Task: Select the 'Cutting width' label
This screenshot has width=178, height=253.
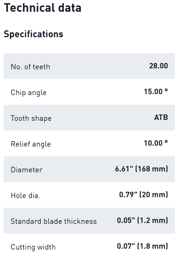Action: tap(33, 247)
